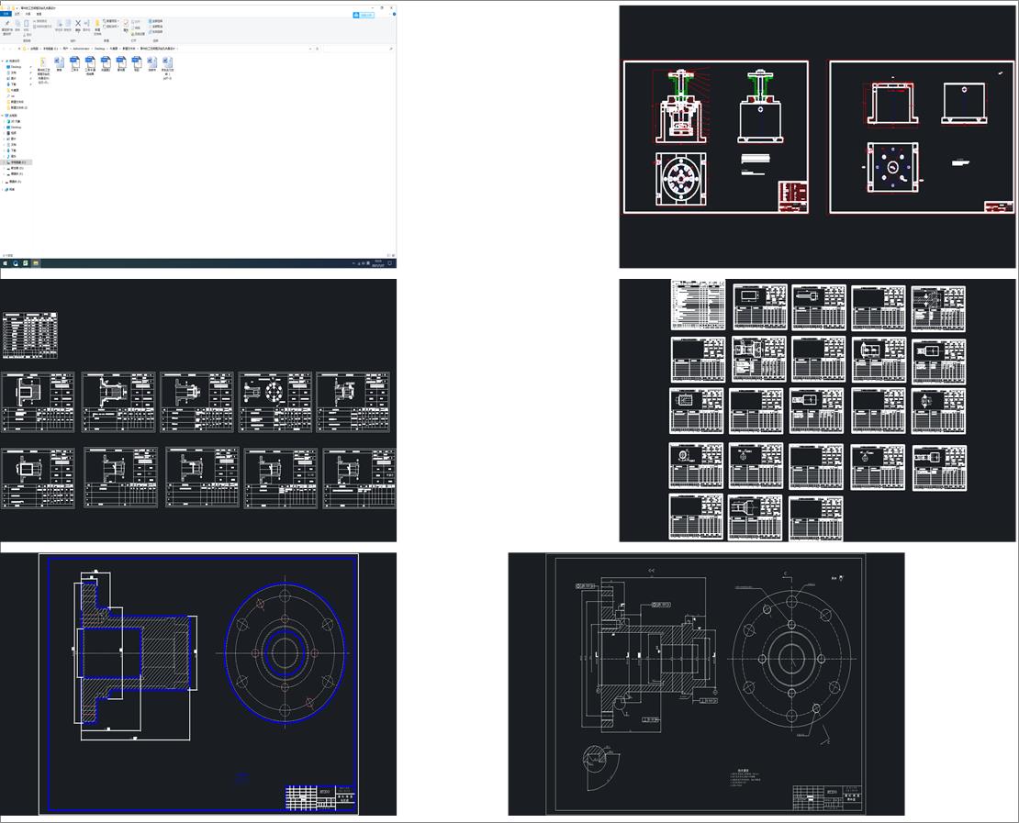Viewport: 1019px width, 823px height.
Task: Collapse the This PC tree node
Action: coord(3,116)
